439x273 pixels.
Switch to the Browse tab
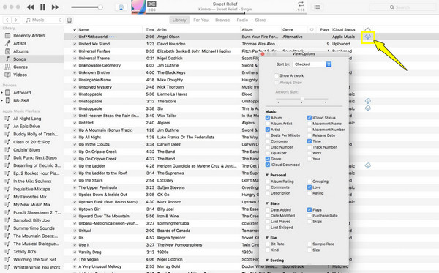tap(222, 20)
